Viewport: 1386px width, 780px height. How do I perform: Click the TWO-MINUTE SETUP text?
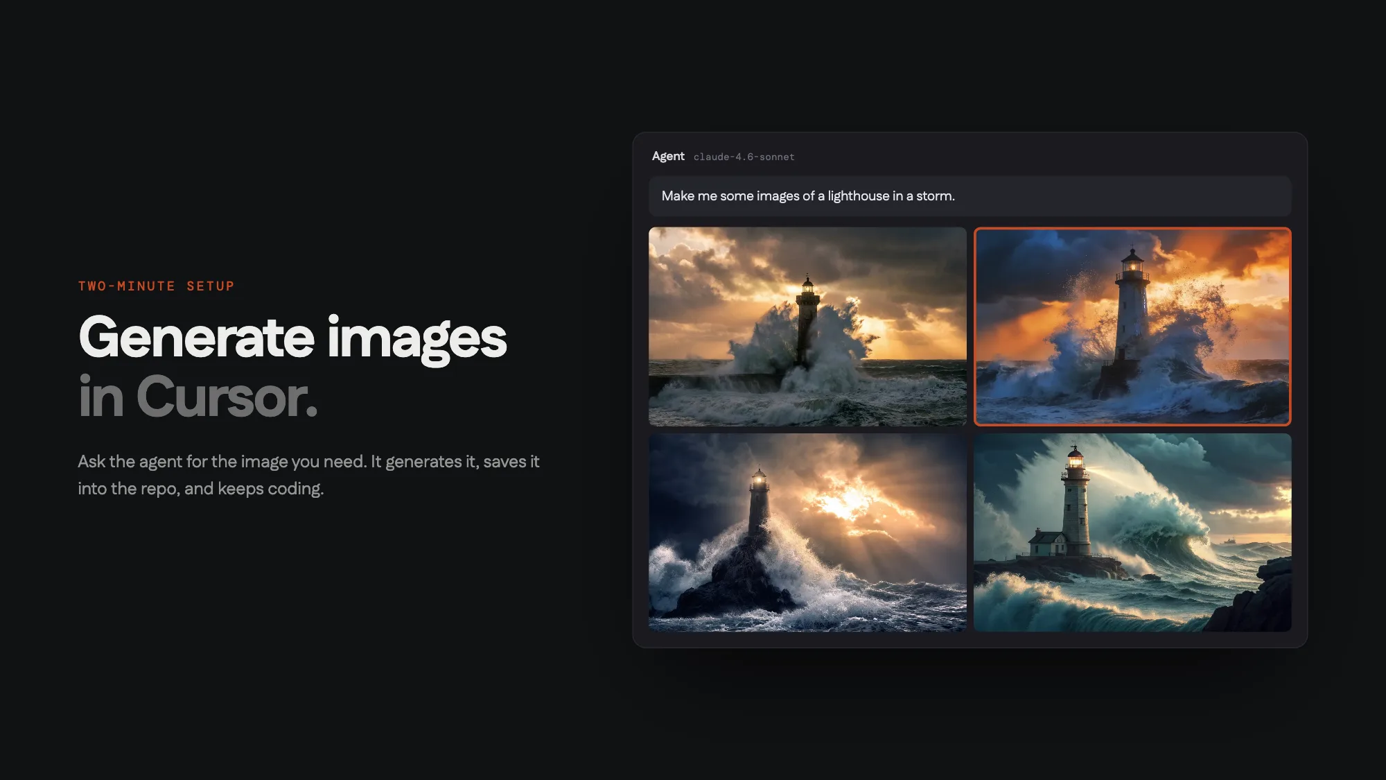click(157, 286)
